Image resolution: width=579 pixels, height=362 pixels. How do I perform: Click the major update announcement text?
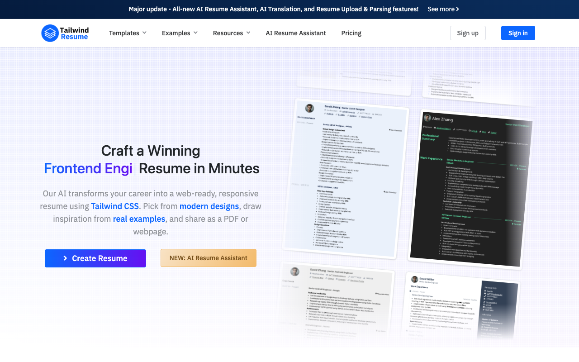pos(274,9)
